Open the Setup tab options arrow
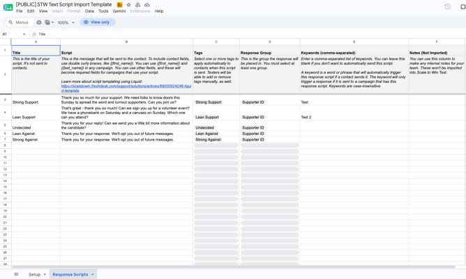 pyautogui.click(x=45, y=274)
